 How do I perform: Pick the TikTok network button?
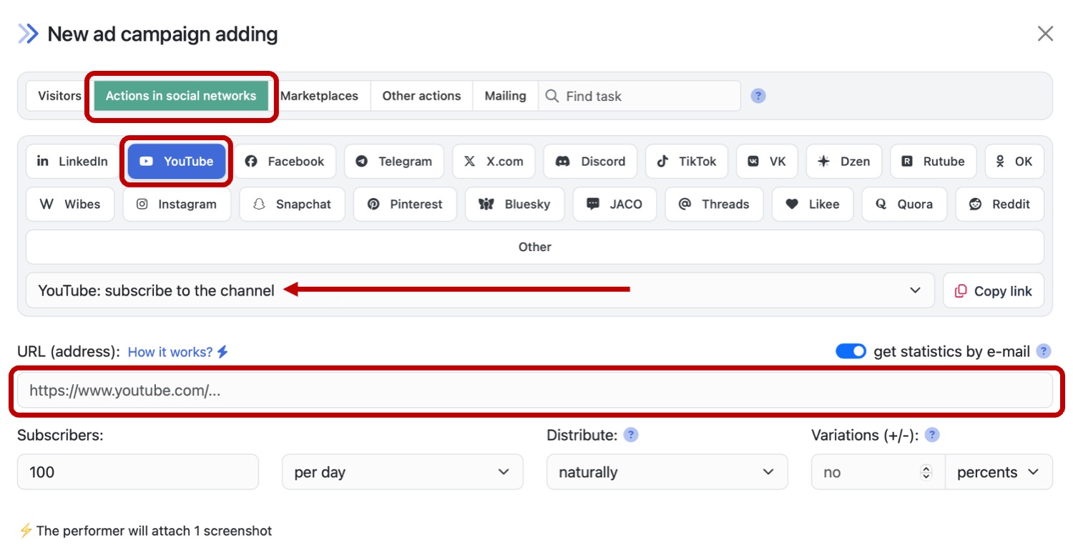686,162
